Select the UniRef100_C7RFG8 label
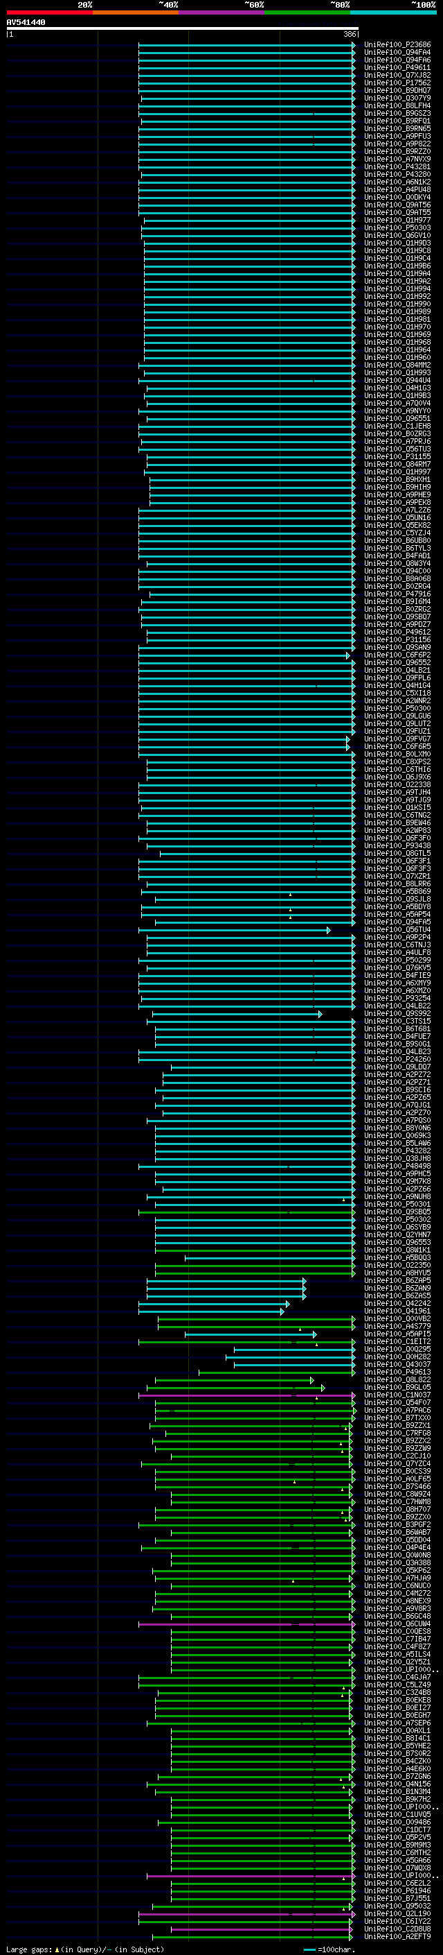This screenshot has width=443, height=1955. (397, 1433)
